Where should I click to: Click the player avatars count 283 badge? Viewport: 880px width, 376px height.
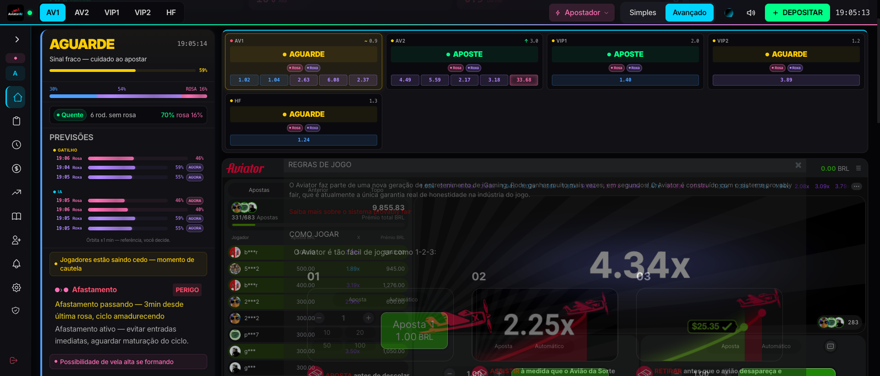[x=839, y=322]
